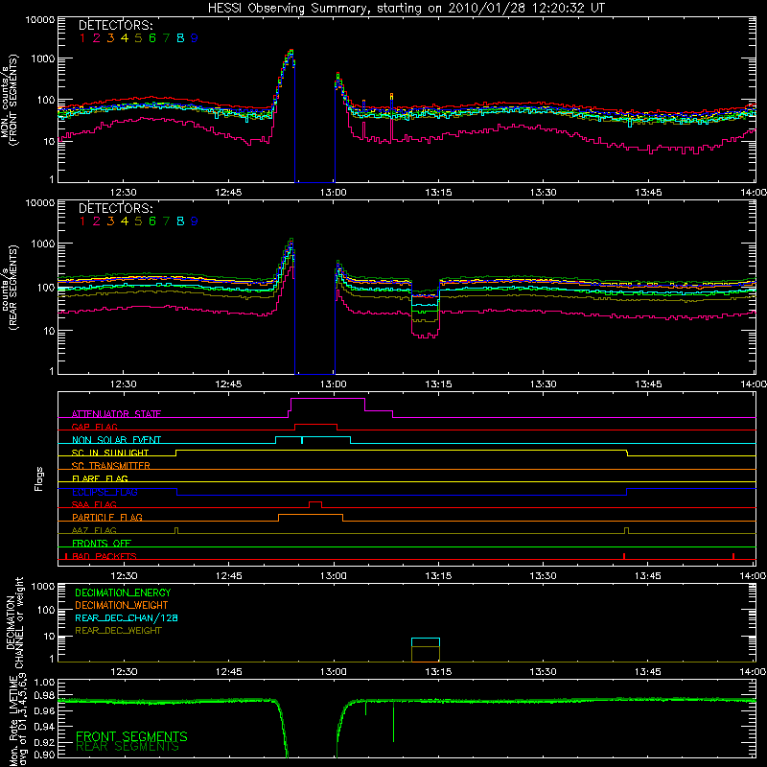Click the Flags vertical axis title
Viewport: 767px width, 767px height.
click(38, 478)
